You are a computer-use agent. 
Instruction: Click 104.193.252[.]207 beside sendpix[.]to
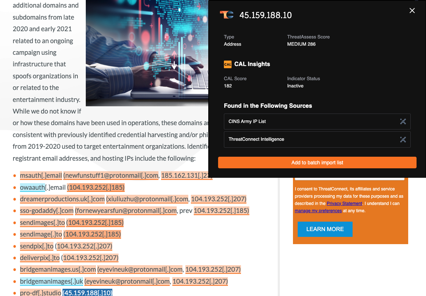point(84,246)
